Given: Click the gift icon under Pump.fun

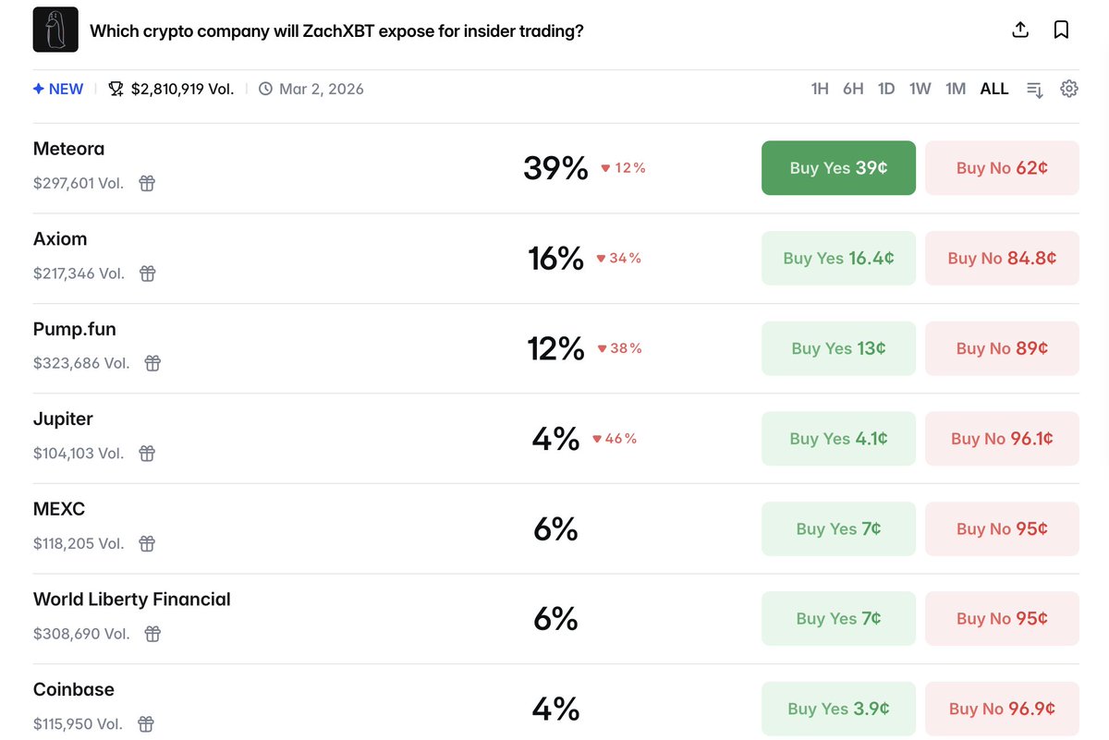Looking at the screenshot, I should coord(152,363).
